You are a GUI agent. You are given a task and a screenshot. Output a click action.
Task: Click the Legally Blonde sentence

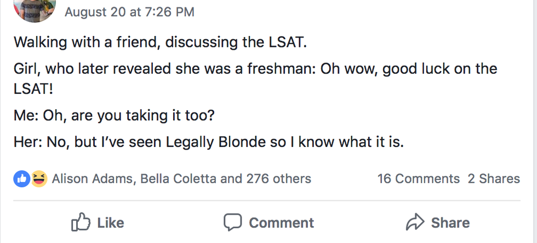(x=208, y=143)
